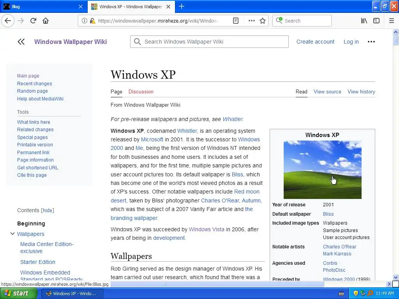Follow the Red moon desert link
Image resolution: width=399 pixels, height=299 pixels.
coord(185,196)
